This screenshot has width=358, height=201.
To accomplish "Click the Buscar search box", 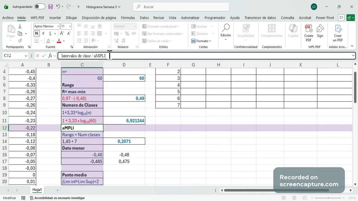I will [181, 7].
